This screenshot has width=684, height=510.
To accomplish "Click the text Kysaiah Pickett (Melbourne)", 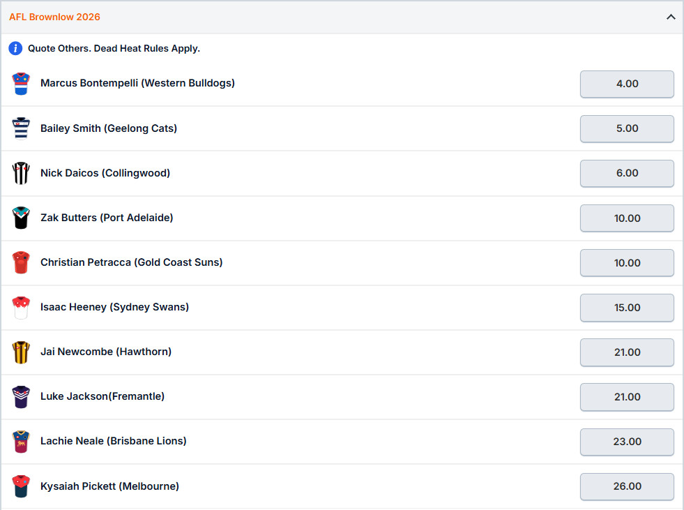I will tap(110, 486).
